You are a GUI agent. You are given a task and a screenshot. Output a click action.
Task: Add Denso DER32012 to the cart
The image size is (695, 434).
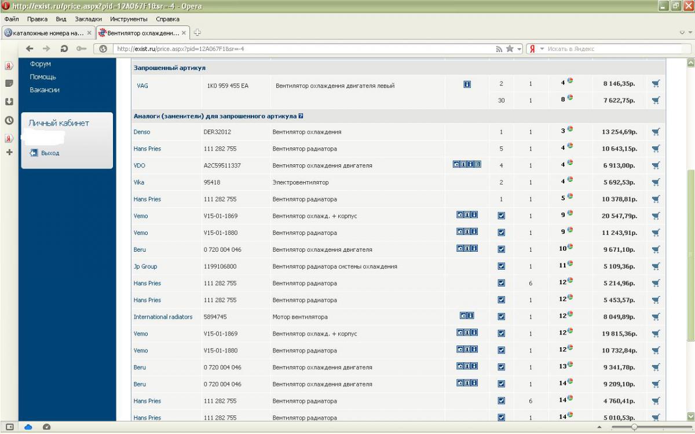point(656,132)
